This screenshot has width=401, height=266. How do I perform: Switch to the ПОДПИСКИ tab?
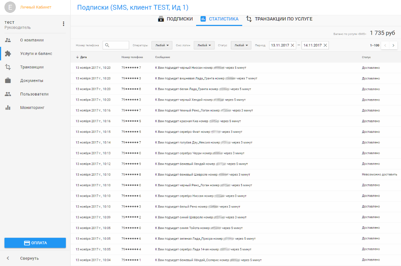[x=175, y=19]
